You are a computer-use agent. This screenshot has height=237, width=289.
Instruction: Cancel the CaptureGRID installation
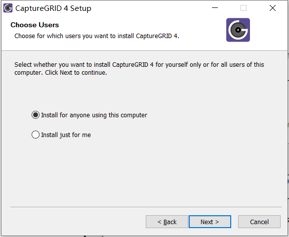pyautogui.click(x=259, y=222)
